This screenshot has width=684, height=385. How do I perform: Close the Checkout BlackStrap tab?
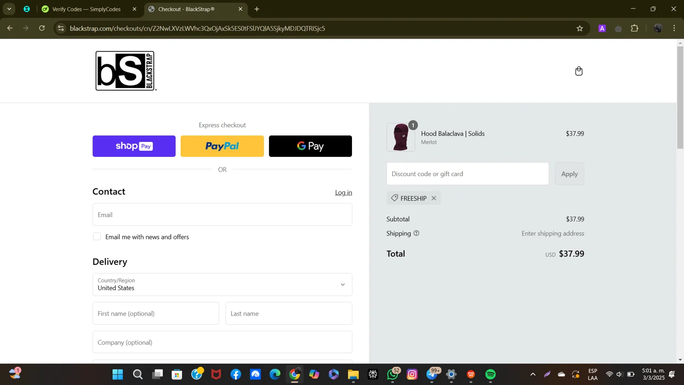(240, 9)
